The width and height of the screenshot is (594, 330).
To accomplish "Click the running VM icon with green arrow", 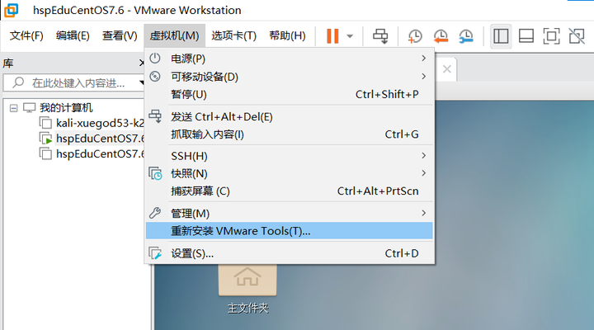I will [x=46, y=139].
